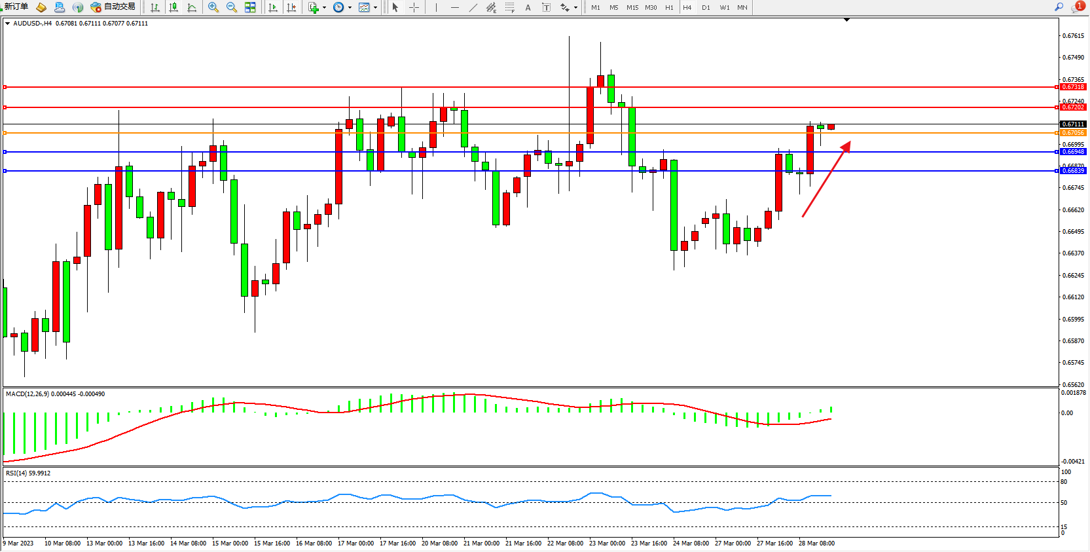Switch to the M15 timeframe
1090x552 pixels.
click(632, 8)
